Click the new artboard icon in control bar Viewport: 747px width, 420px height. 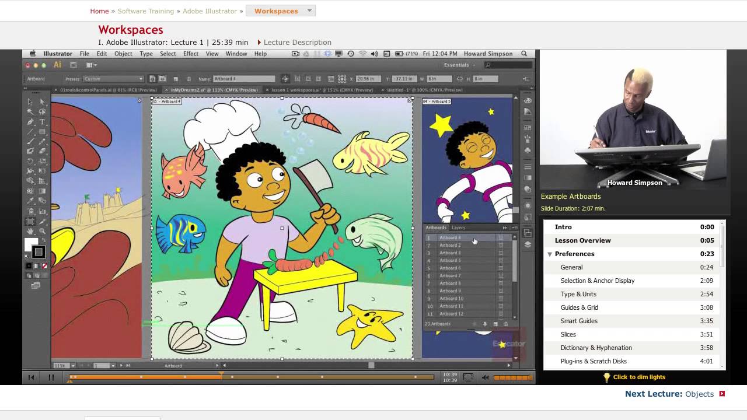coord(176,79)
